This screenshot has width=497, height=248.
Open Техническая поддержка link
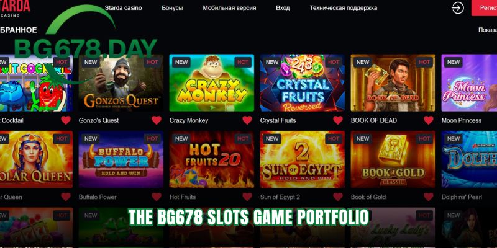(344, 8)
